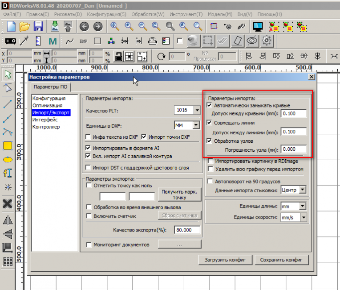Click the Save file floppy disk icon
This screenshot has height=290, width=340.
38,26
